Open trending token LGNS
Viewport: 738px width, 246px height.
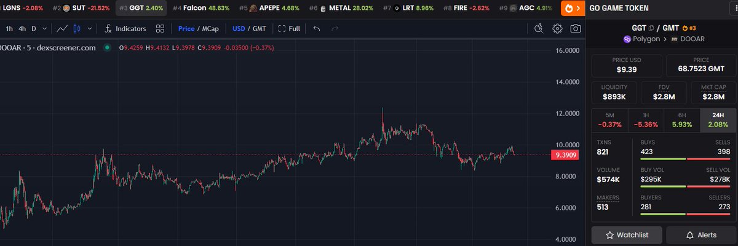(x=22, y=9)
